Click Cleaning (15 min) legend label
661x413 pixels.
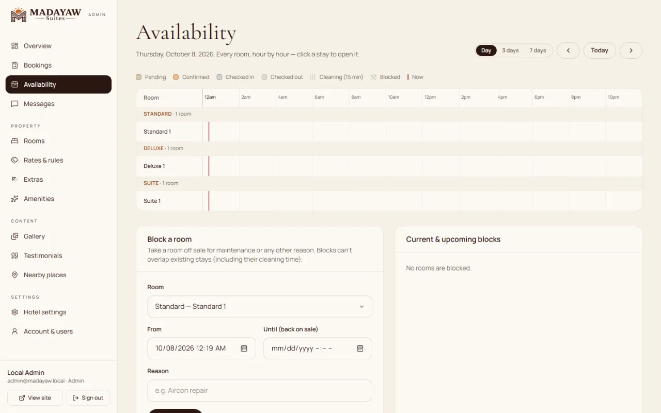pyautogui.click(x=341, y=77)
